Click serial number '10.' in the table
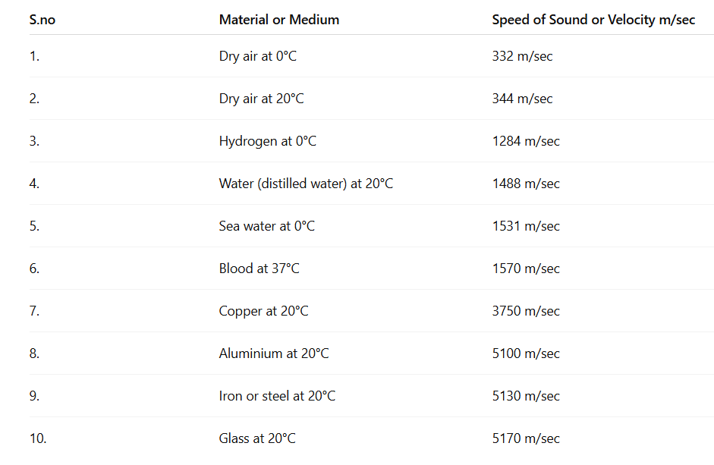This screenshot has width=714, height=465. (x=38, y=438)
